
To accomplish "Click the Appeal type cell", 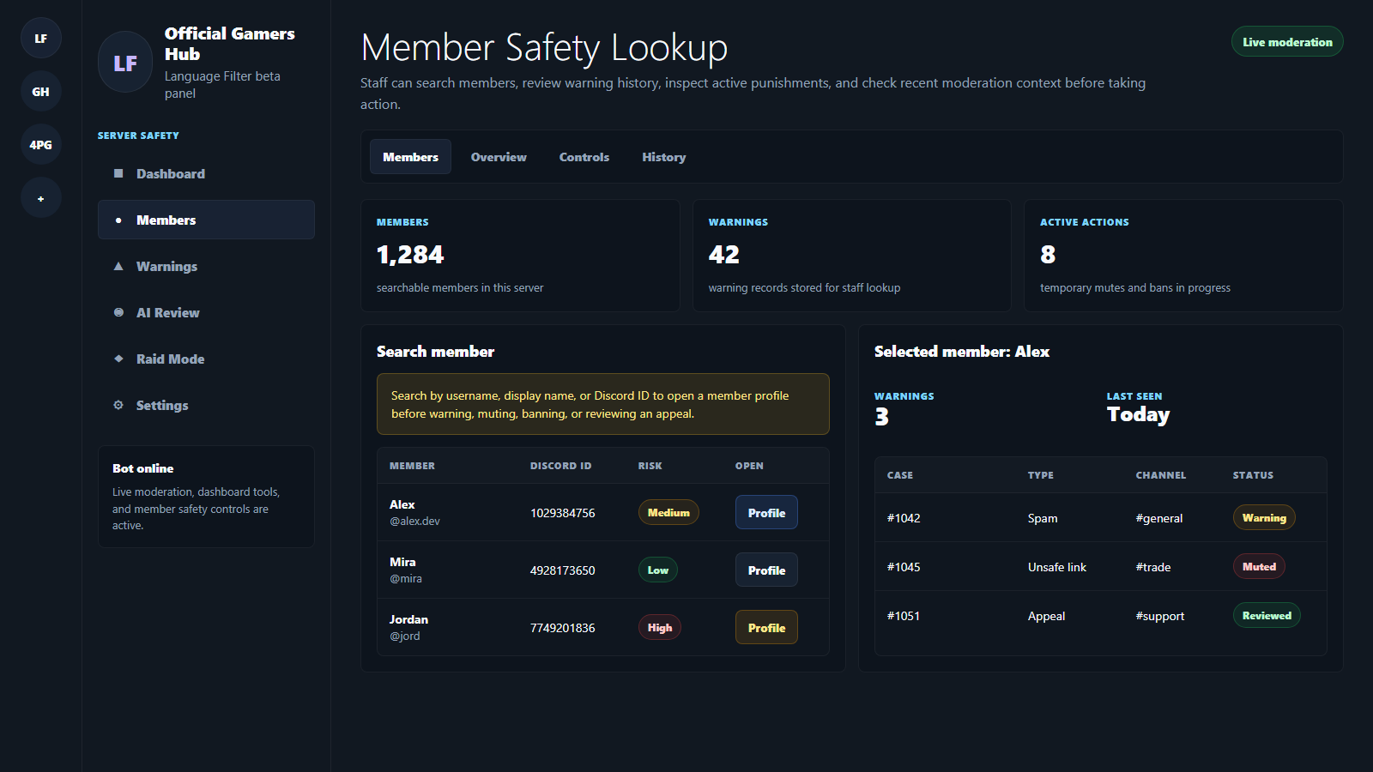I will [1047, 616].
